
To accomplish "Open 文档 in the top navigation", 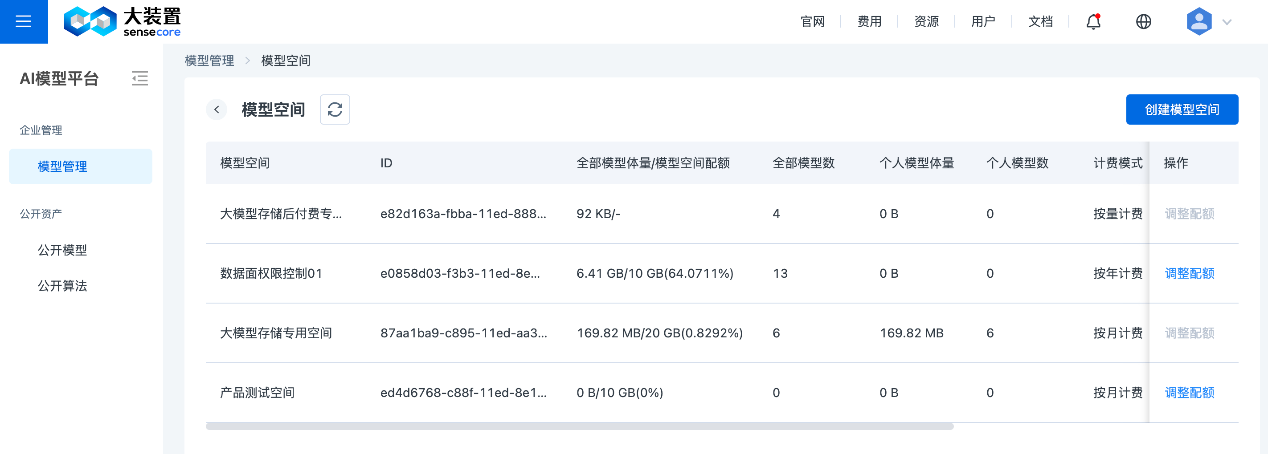I will tap(1041, 22).
